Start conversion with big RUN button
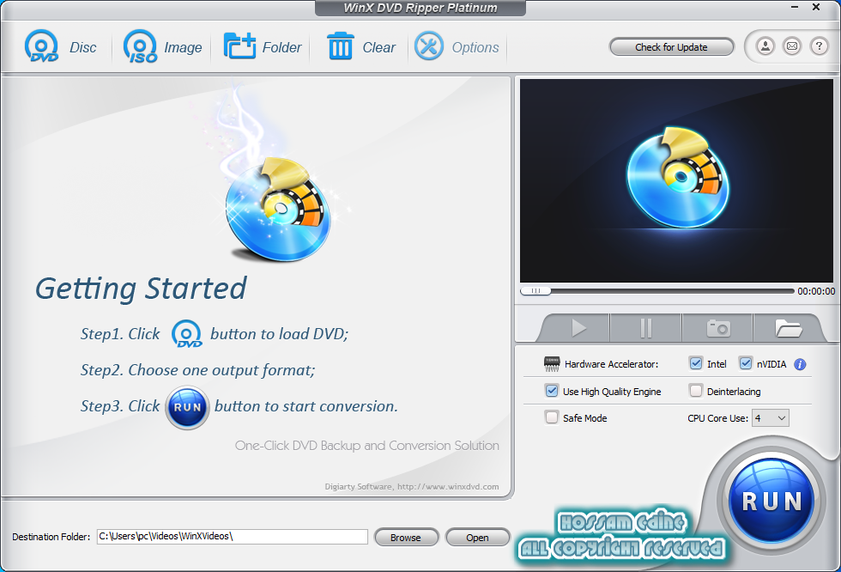The image size is (841, 572). click(771, 501)
